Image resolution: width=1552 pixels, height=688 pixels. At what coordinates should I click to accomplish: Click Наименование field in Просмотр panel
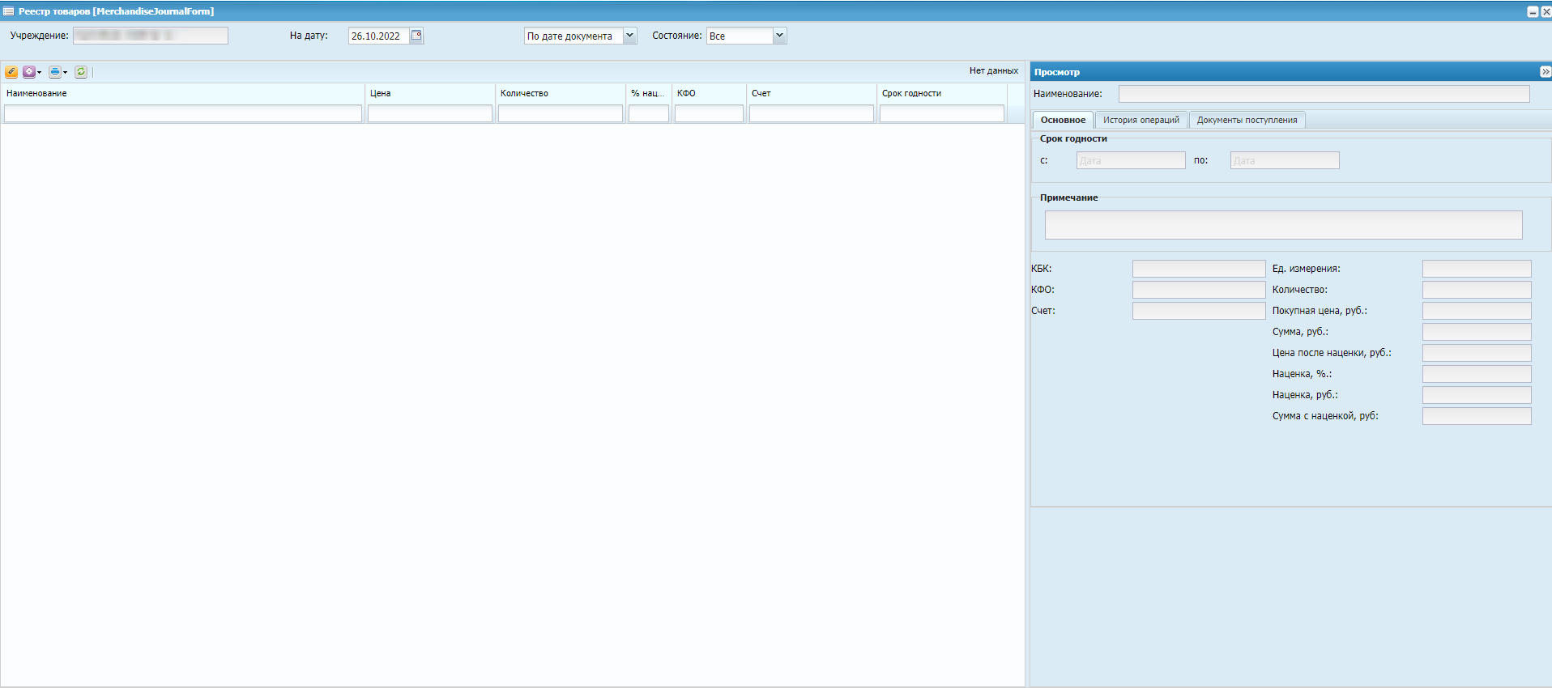(x=1324, y=94)
